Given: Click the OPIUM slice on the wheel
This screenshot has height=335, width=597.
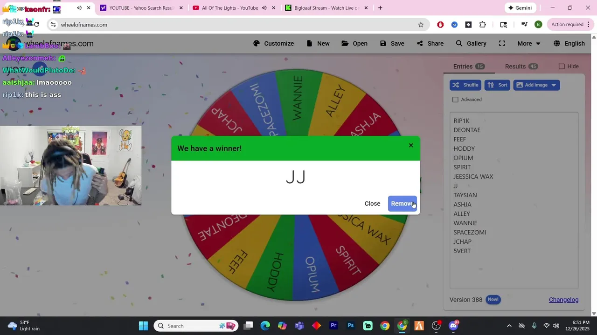Looking at the screenshot, I should click(x=312, y=275).
